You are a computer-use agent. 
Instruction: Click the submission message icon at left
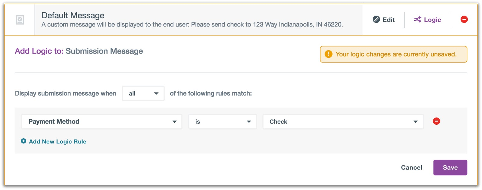click(x=20, y=20)
